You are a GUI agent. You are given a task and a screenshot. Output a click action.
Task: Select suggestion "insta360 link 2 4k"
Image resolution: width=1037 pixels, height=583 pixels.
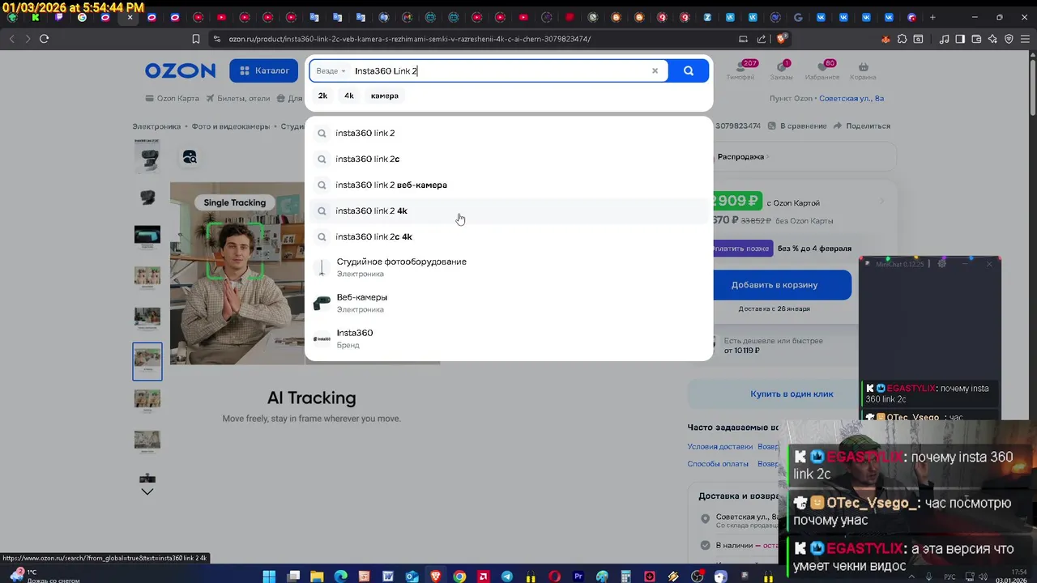click(509, 211)
